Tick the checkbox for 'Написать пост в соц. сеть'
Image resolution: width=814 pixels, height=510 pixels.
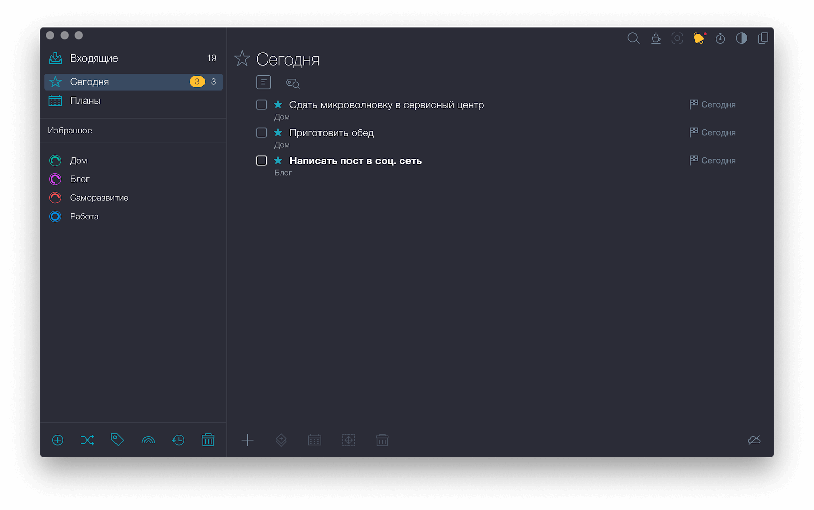coord(261,161)
